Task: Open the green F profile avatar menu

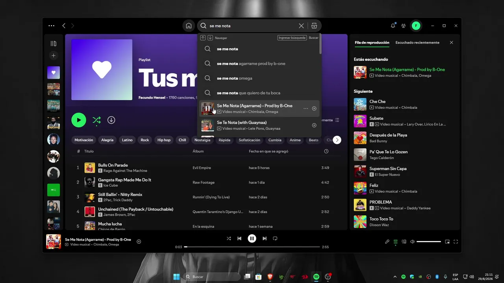Action: pyautogui.click(x=416, y=26)
